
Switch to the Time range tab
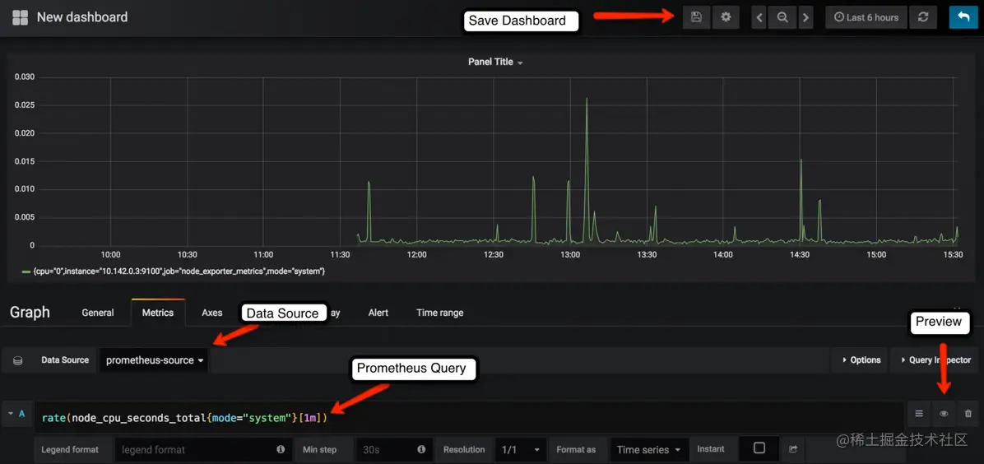click(440, 313)
